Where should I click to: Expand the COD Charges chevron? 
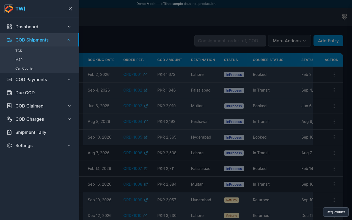[x=69, y=119]
